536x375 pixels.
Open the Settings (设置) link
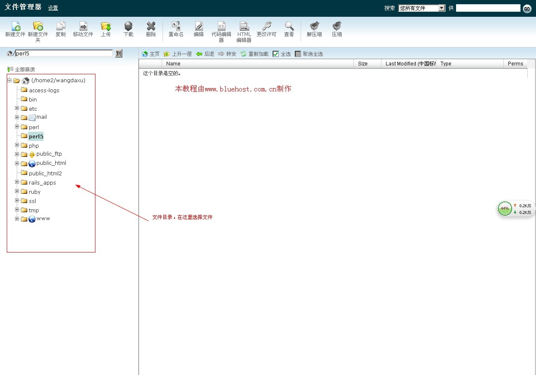[53, 8]
